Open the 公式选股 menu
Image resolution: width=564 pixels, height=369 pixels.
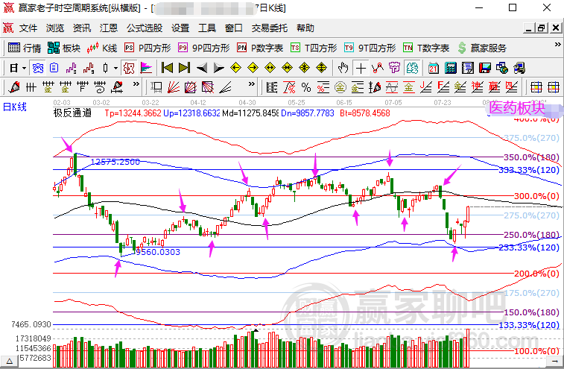(144, 28)
